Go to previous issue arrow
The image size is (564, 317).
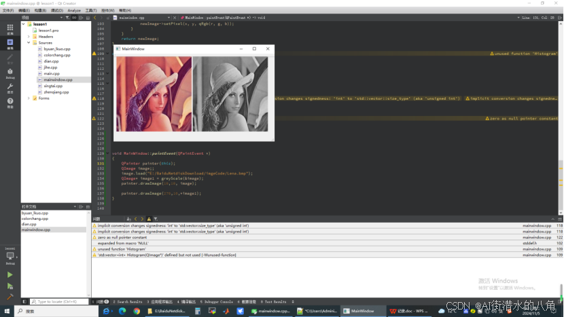coord(136,219)
